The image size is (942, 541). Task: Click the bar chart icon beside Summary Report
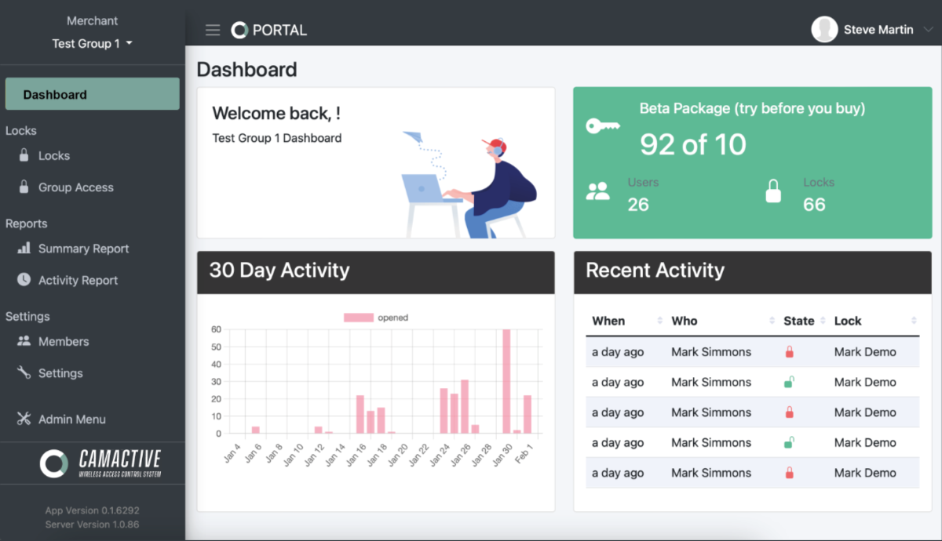pyautogui.click(x=24, y=248)
